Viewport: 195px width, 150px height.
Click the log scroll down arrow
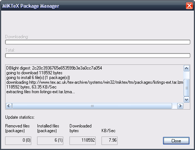click(x=187, y=100)
